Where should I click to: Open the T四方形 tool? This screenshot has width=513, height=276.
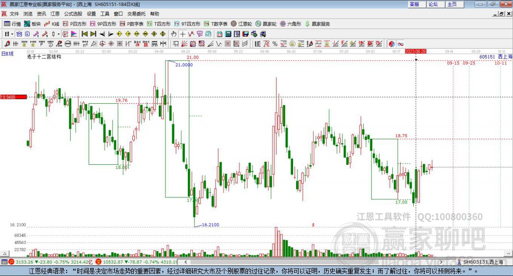pyautogui.click(x=159, y=24)
